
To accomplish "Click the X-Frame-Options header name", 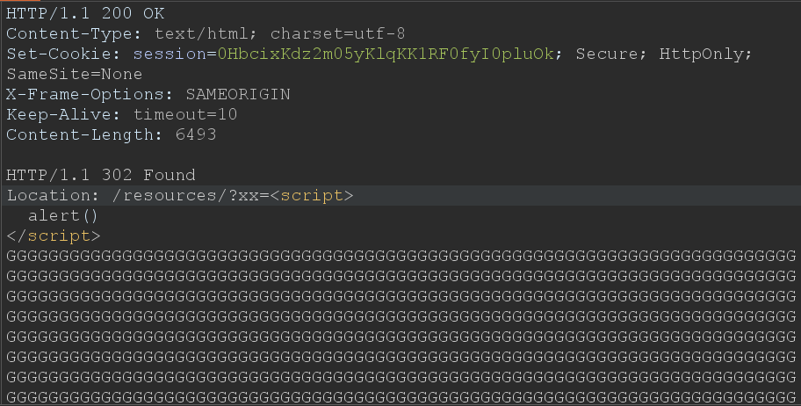I will tap(90, 95).
